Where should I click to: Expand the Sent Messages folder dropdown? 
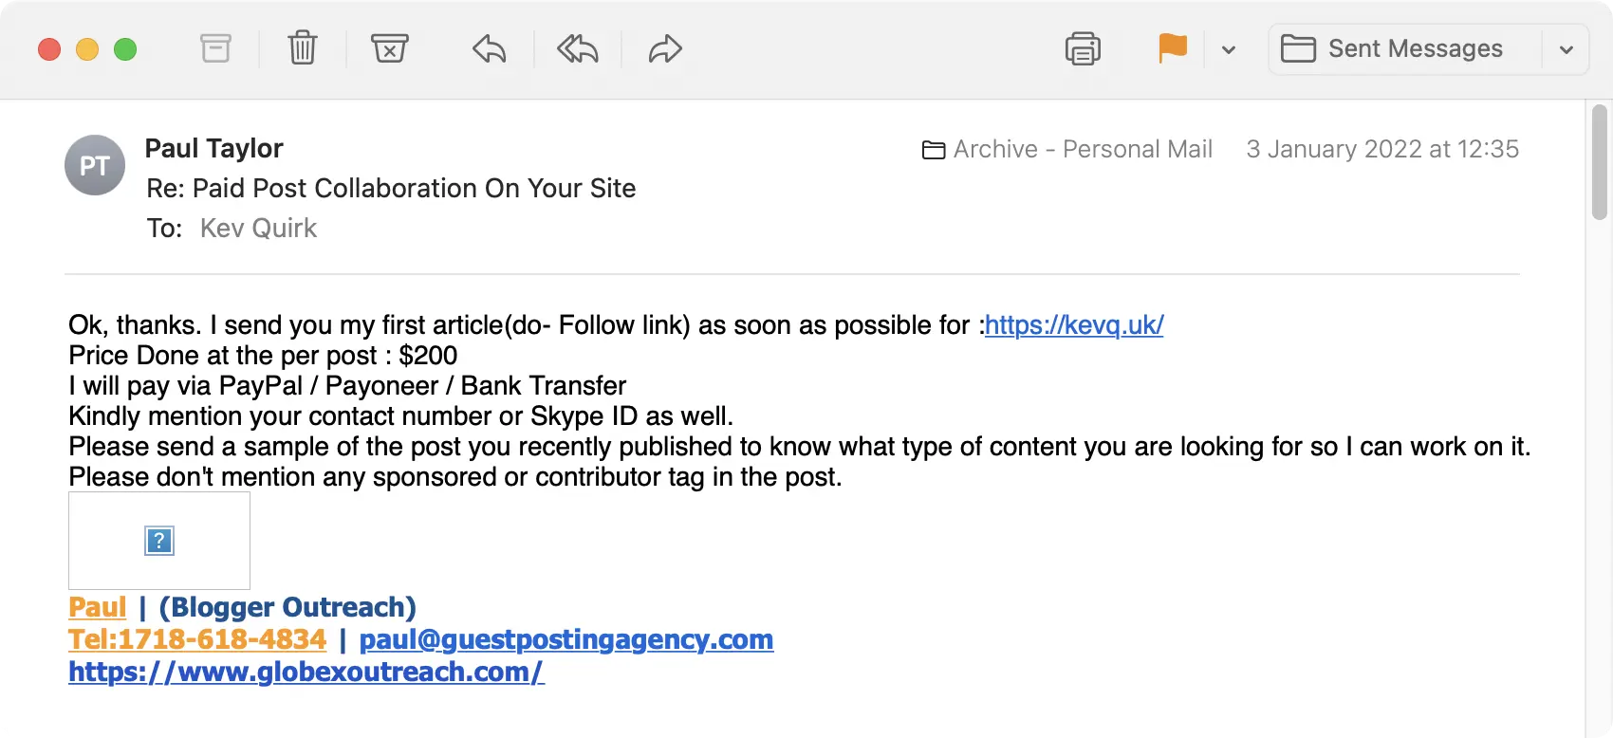(1564, 49)
